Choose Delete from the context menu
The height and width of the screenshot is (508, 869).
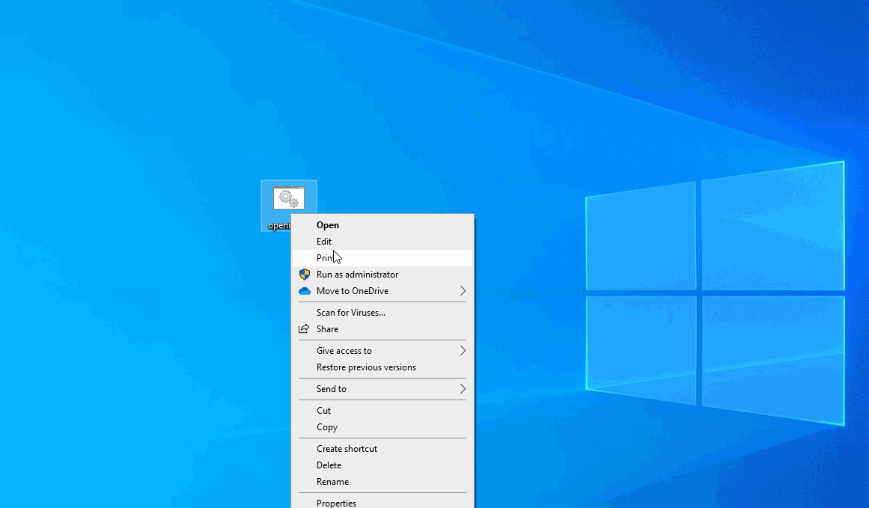(x=382, y=465)
